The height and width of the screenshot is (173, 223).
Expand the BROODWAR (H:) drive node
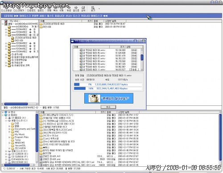point(6,162)
